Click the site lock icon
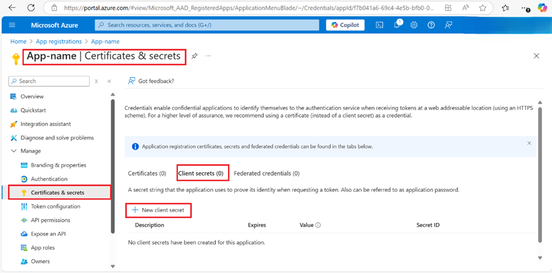The width and height of the screenshot is (552, 273). [54, 8]
